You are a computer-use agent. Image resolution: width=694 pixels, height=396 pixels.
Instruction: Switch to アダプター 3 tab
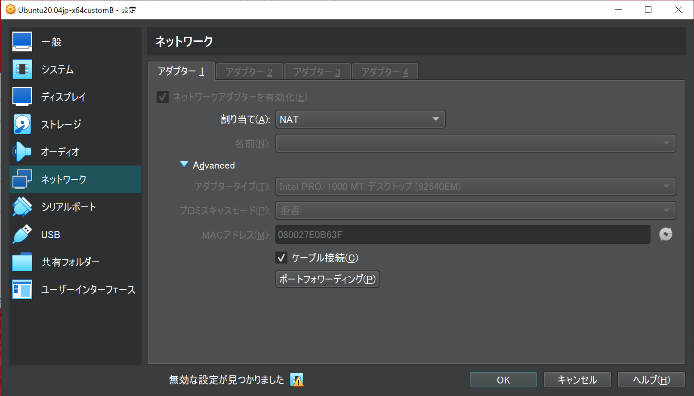[x=317, y=72]
